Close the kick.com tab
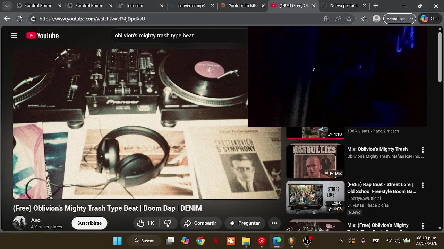The width and height of the screenshot is (444, 249). (162, 6)
